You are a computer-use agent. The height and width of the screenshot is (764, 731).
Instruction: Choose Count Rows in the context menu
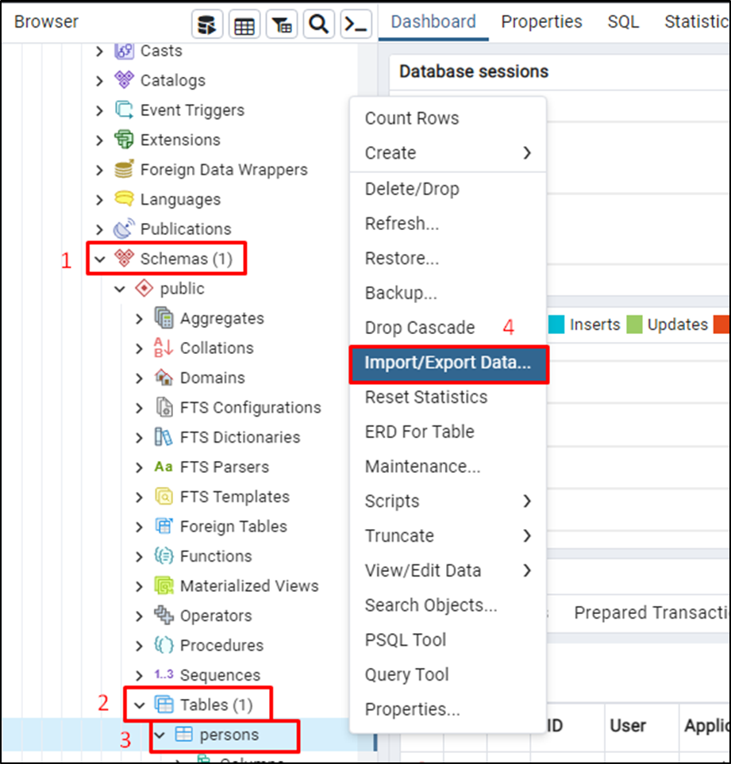tap(411, 117)
